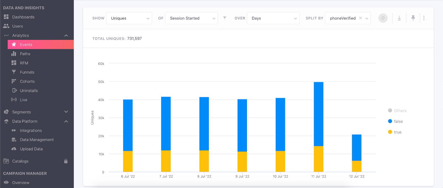Toggle the Others series in the legend
The image size is (443, 188).
pos(397,111)
